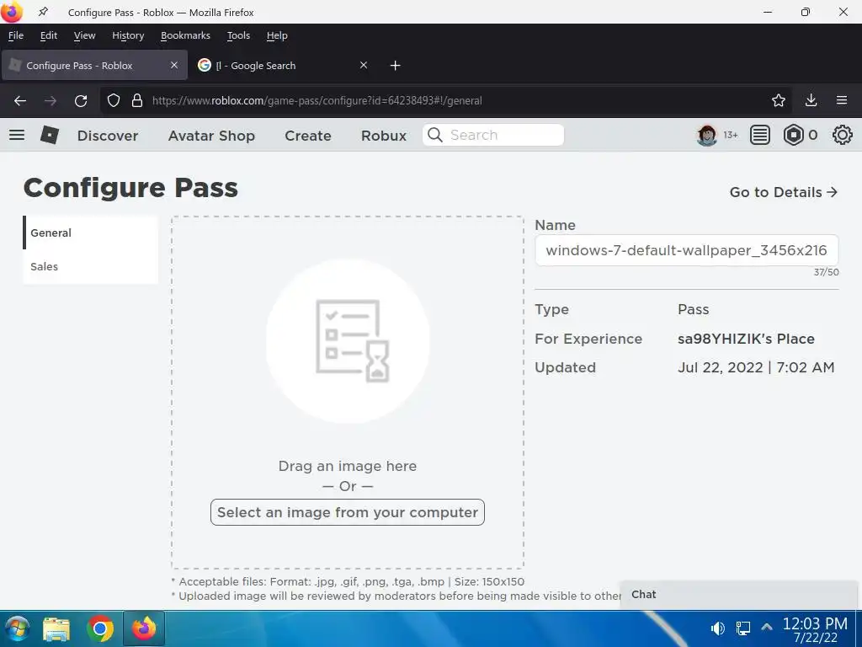Open the Help menu
The width and height of the screenshot is (862, 647).
point(277,35)
